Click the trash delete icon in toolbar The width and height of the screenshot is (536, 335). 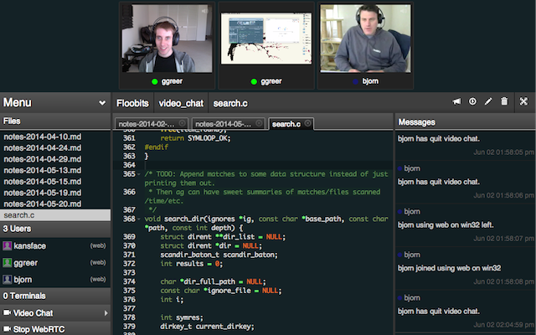[504, 101]
